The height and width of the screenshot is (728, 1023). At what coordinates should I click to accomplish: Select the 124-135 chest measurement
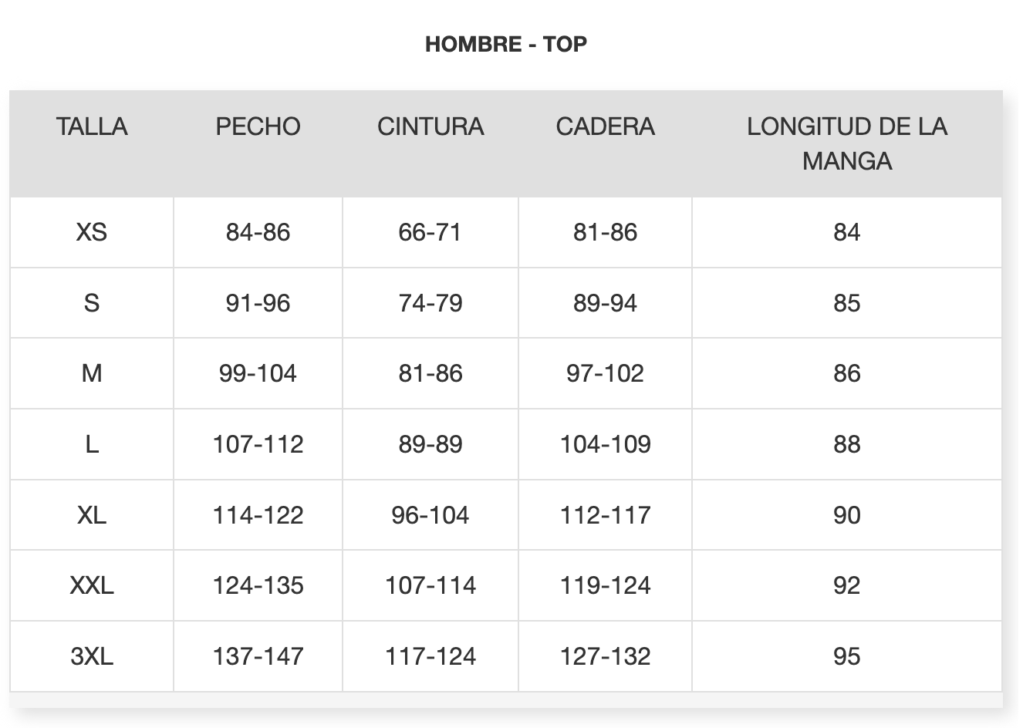pyautogui.click(x=258, y=585)
